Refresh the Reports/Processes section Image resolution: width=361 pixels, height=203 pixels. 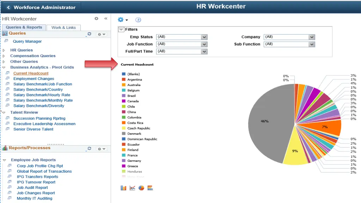pyautogui.click(x=89, y=148)
